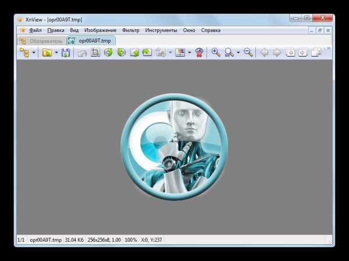Click the next file right arrow

(x=277, y=53)
